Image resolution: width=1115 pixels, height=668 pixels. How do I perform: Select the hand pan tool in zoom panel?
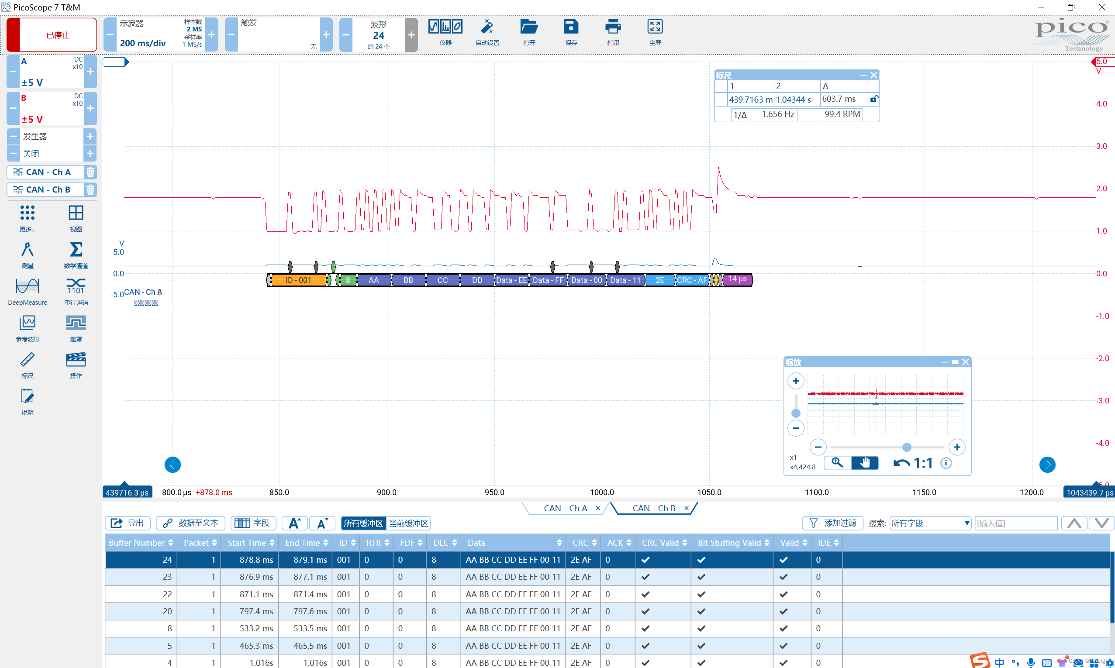(864, 463)
